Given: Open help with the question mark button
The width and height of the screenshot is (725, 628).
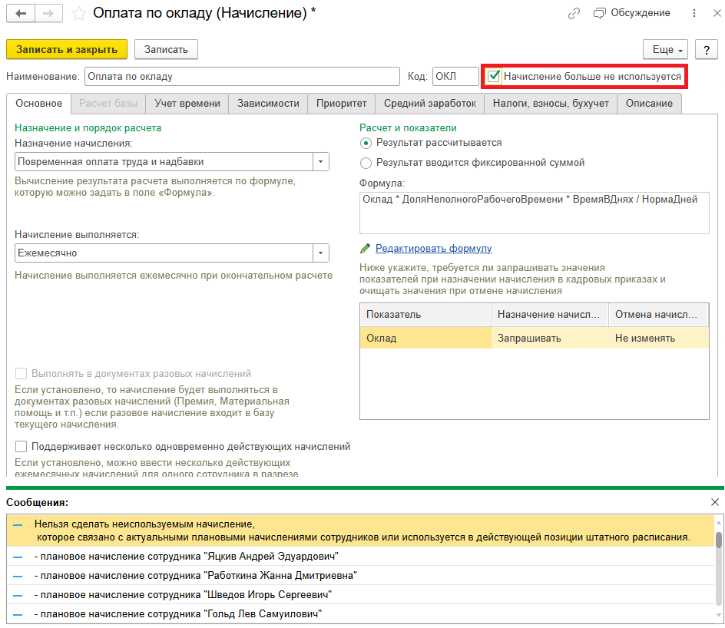Looking at the screenshot, I should tap(706, 49).
